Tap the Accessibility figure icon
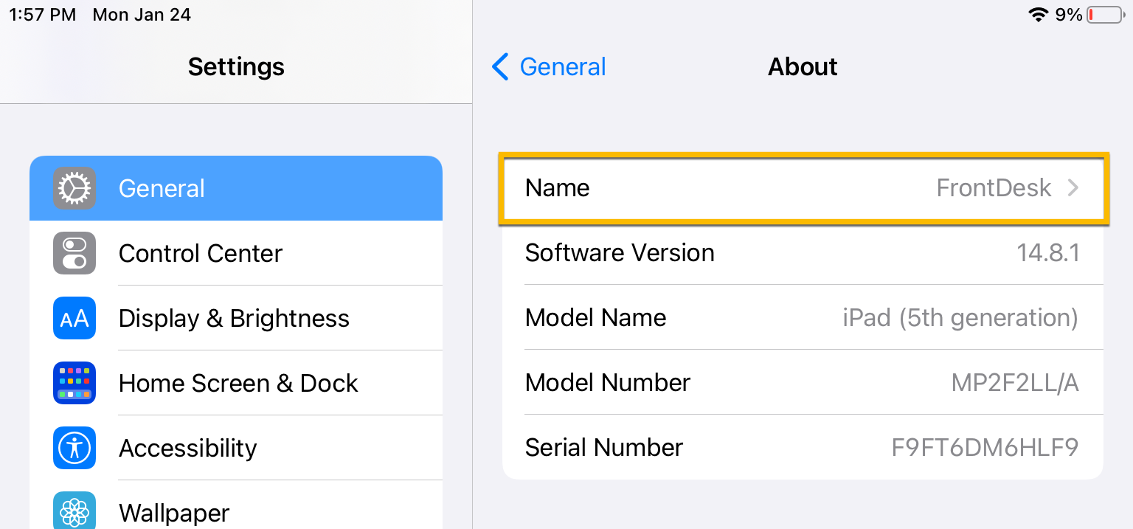Viewport: 1133px width, 529px height. [75, 448]
